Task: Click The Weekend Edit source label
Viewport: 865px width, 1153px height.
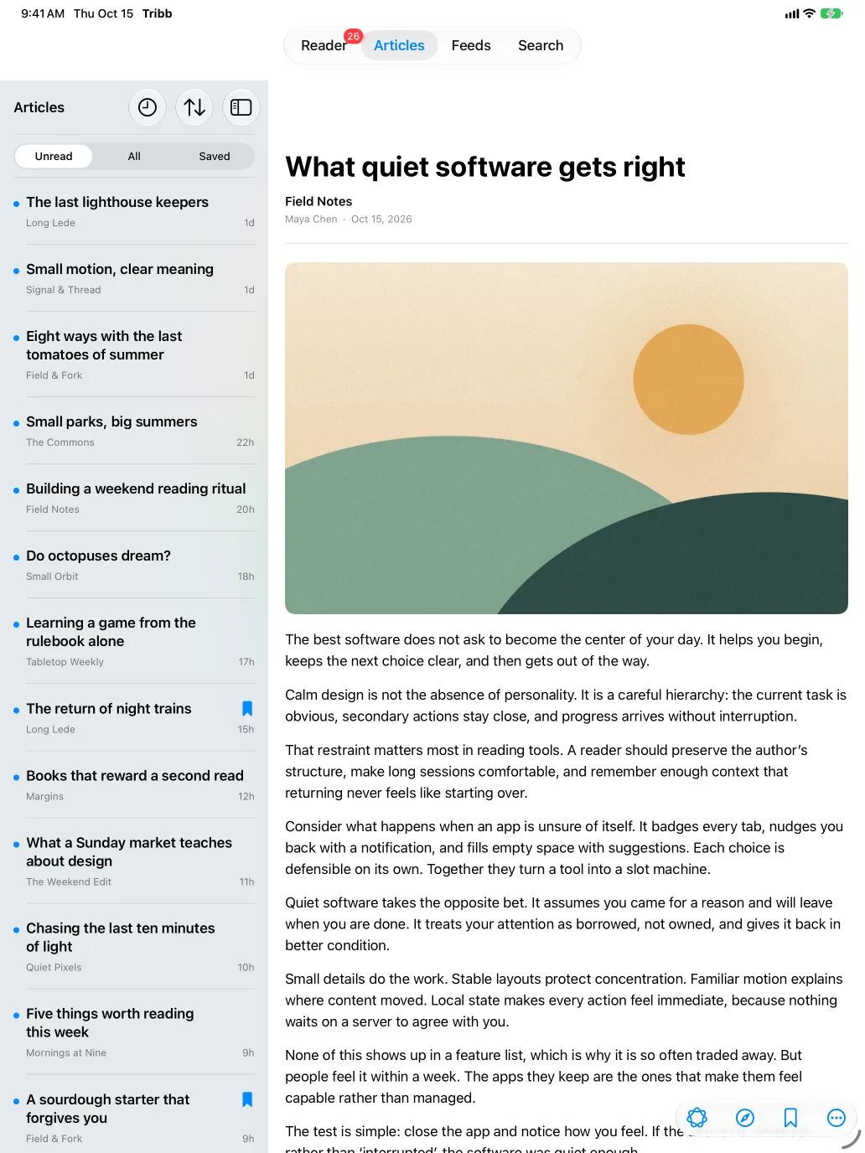Action: point(69,882)
